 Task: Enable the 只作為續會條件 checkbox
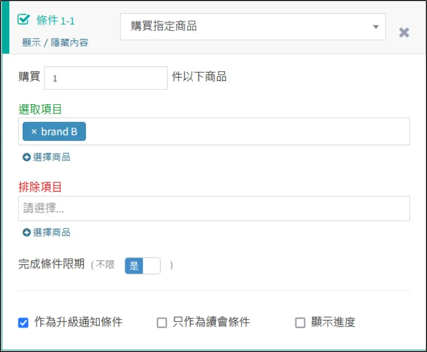point(162,323)
